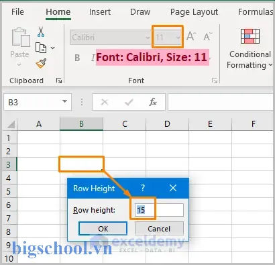
Task: Click the Cut scissors icon
Action: click(41, 32)
